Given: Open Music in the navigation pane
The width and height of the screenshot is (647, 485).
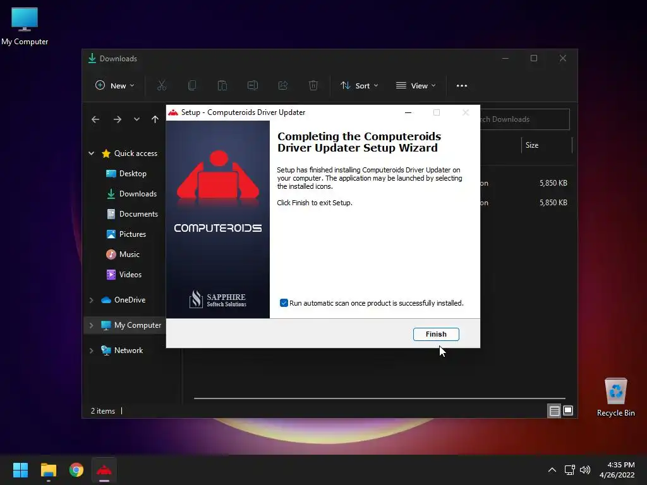Looking at the screenshot, I should 123,254.
